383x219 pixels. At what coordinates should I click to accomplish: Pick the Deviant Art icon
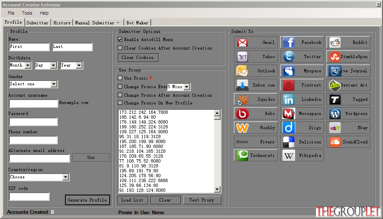point(335,85)
